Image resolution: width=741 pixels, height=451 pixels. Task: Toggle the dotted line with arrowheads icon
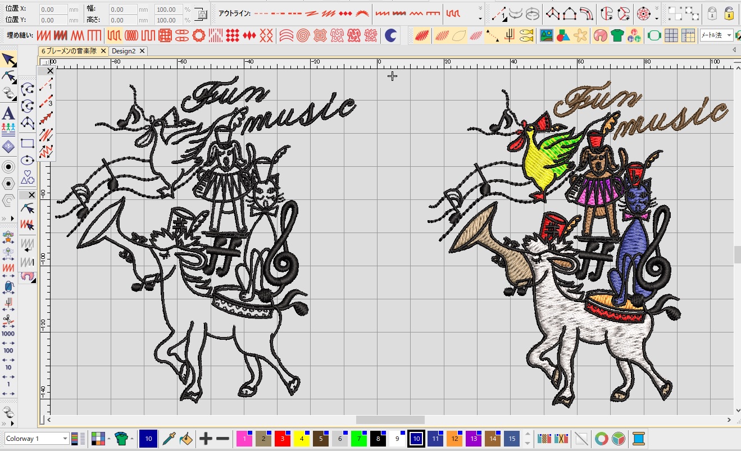(x=493, y=36)
